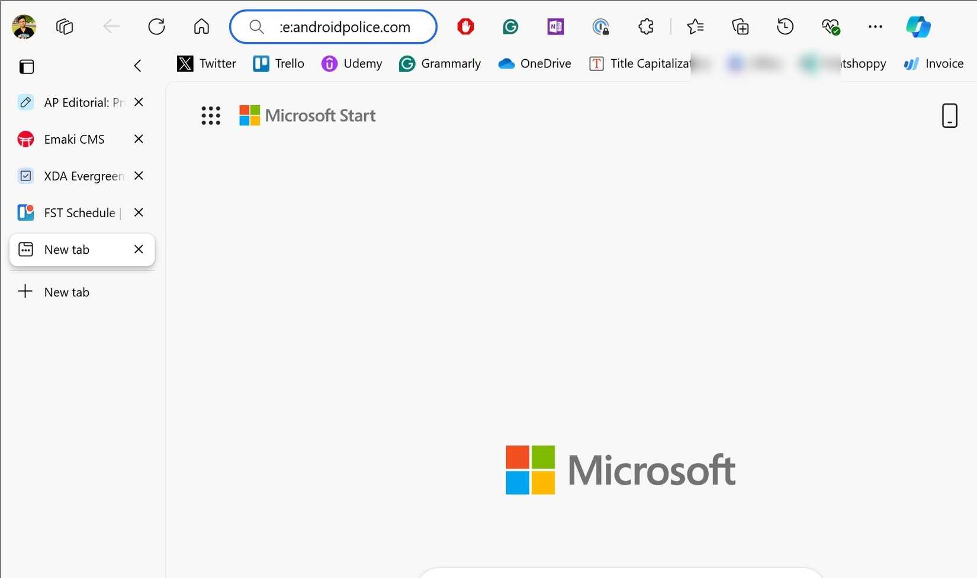Toggle the vertical tabs pane button
Viewport: 977px width, 578px height.
(x=27, y=67)
